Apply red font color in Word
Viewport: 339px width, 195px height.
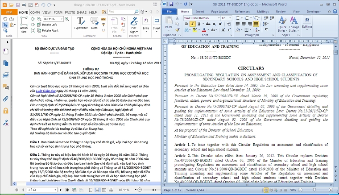point(204,30)
